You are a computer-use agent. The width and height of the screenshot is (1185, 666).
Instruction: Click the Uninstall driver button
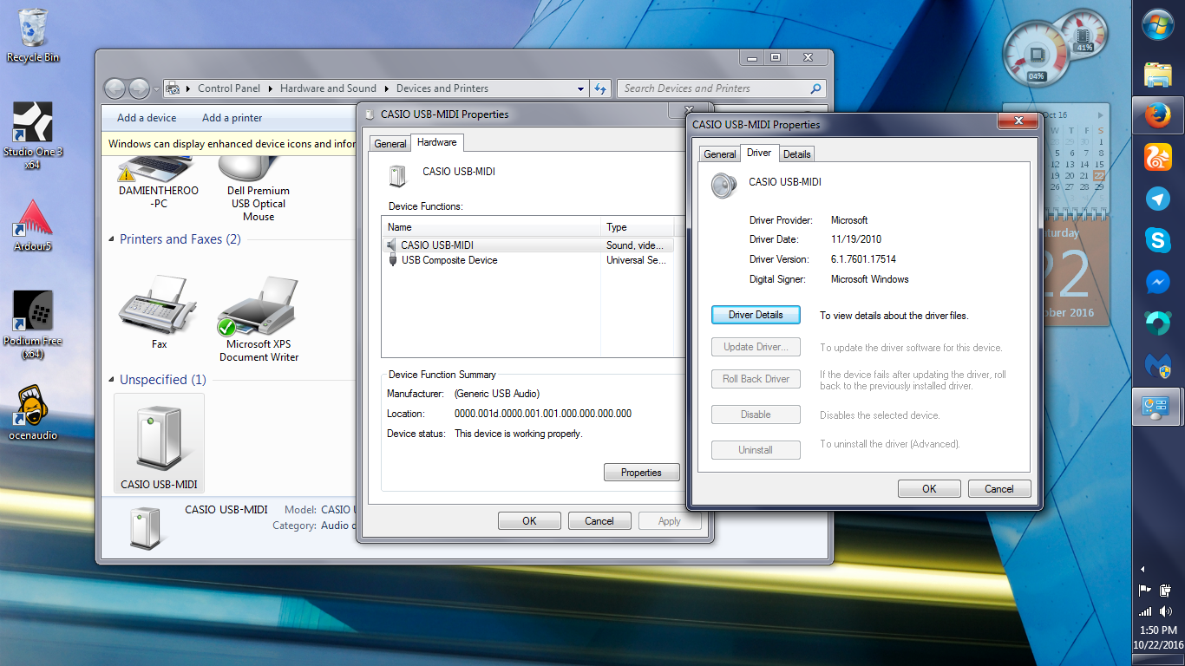tap(756, 450)
